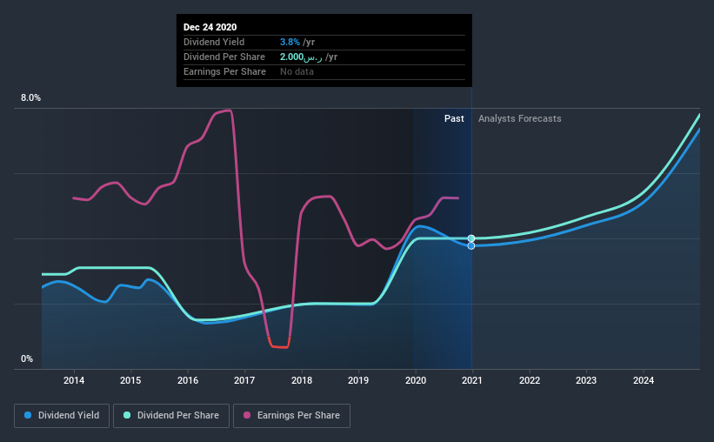Click the 2020 x-axis label
Image resolution: width=714 pixels, height=442 pixels.
[x=416, y=380]
